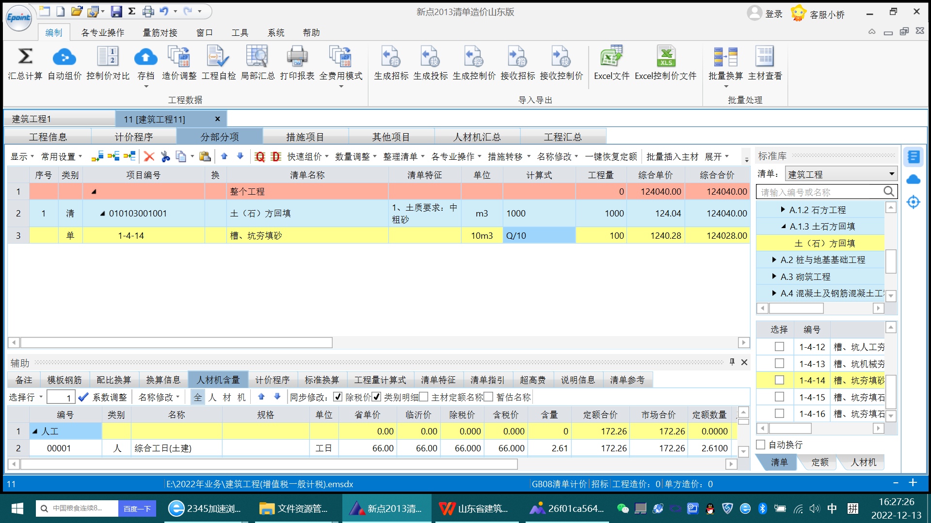Open the 各专业操作 menu
Image resolution: width=931 pixels, height=523 pixels.
click(103, 32)
